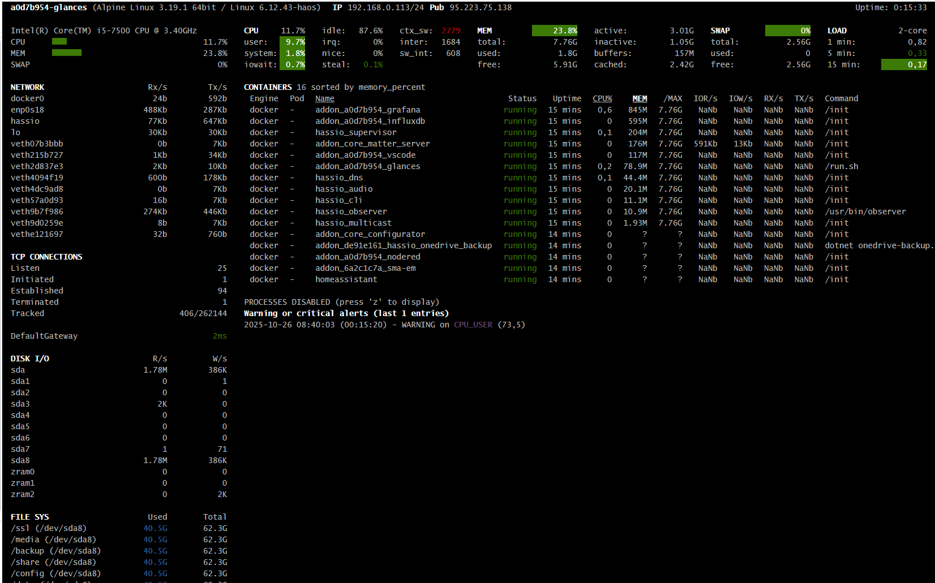
Task: Select the homeassistant container name
Action: point(346,279)
